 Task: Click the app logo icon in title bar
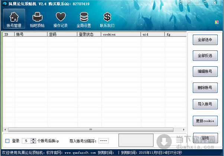pos(5,4)
